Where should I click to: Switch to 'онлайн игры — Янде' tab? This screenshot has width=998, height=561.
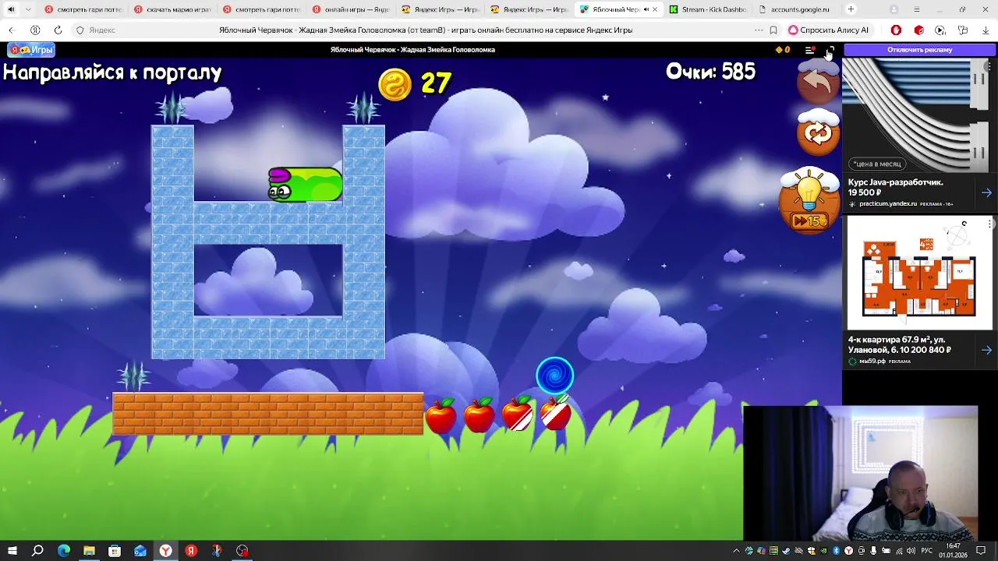[x=351, y=9]
